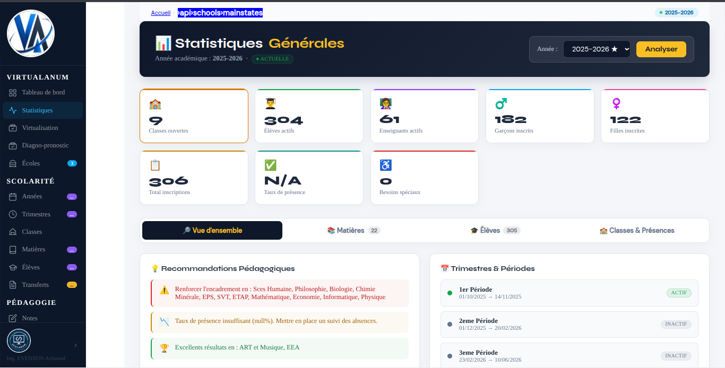725x368 pixels.
Task: Select the Statistiques pulse icon in sidebar
Action: click(x=13, y=110)
